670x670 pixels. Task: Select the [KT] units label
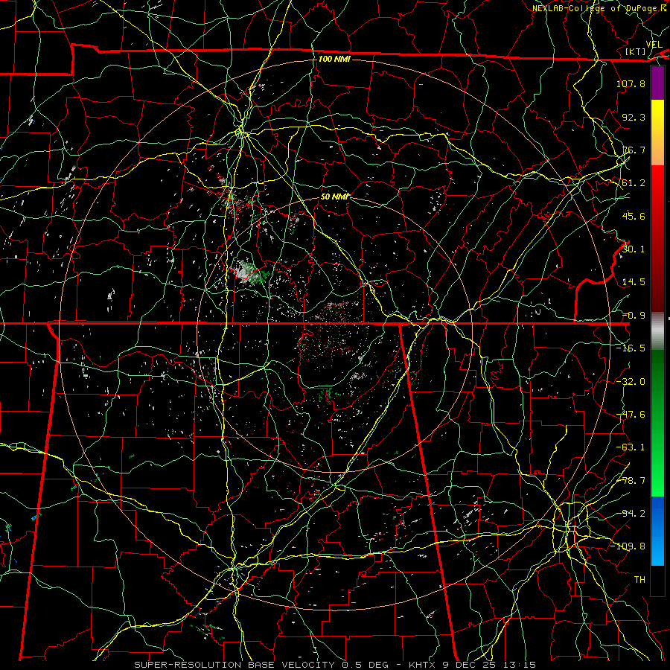tap(636, 51)
